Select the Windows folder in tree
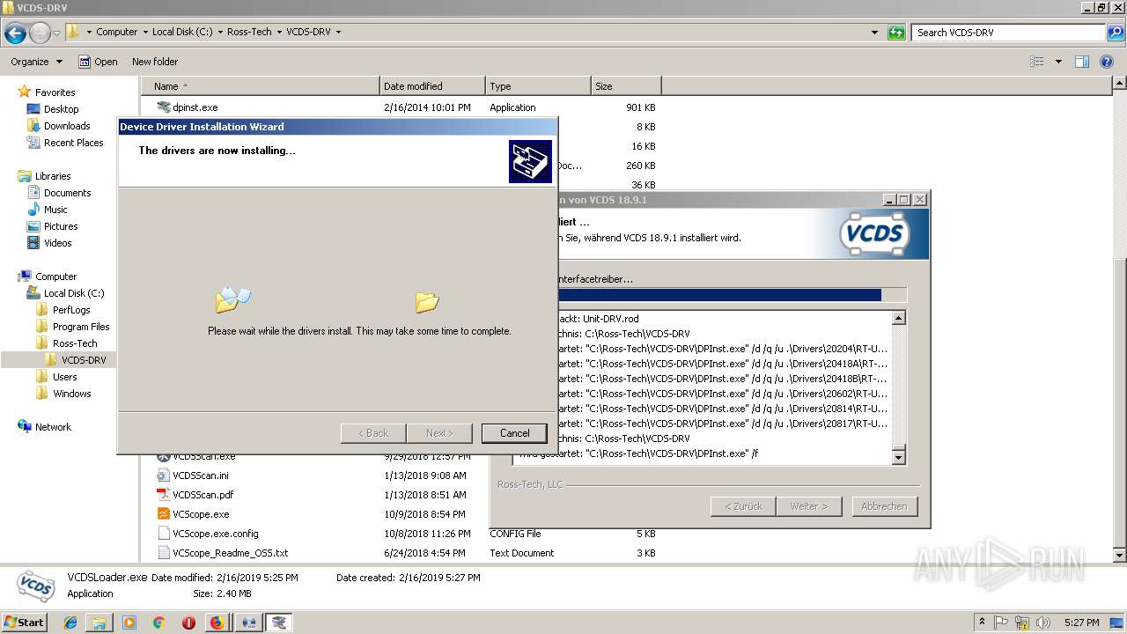 coord(71,394)
